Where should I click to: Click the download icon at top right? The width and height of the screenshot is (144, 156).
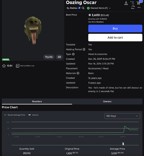126,3
